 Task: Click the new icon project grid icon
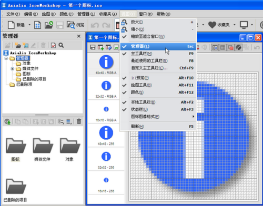[x=37, y=25]
